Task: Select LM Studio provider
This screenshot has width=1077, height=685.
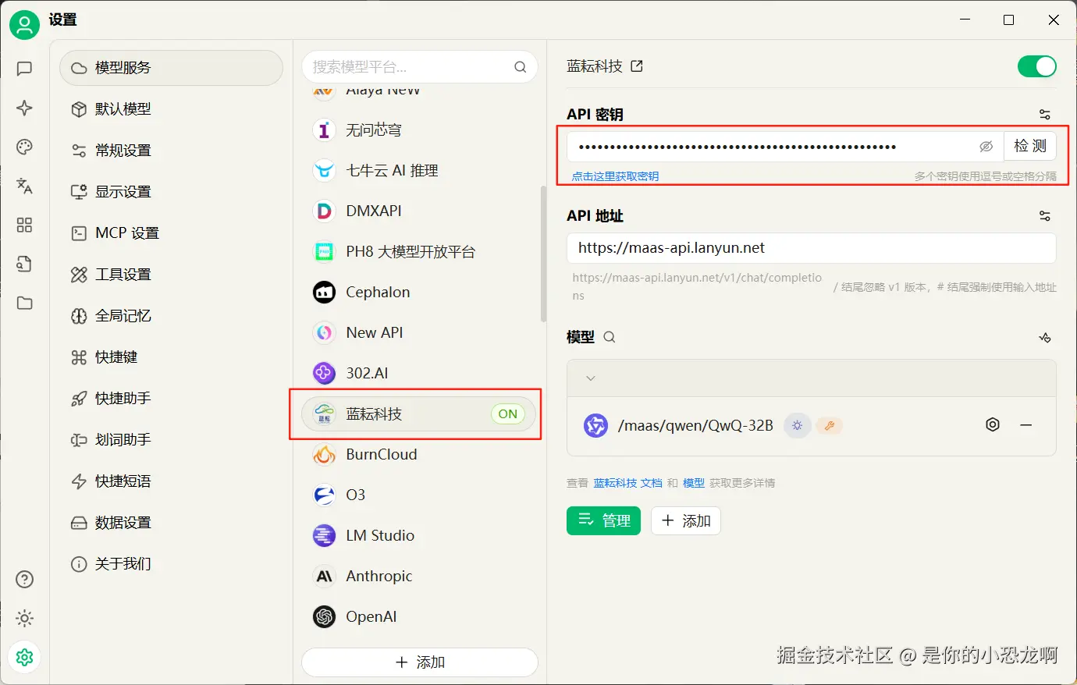Action: 420,536
